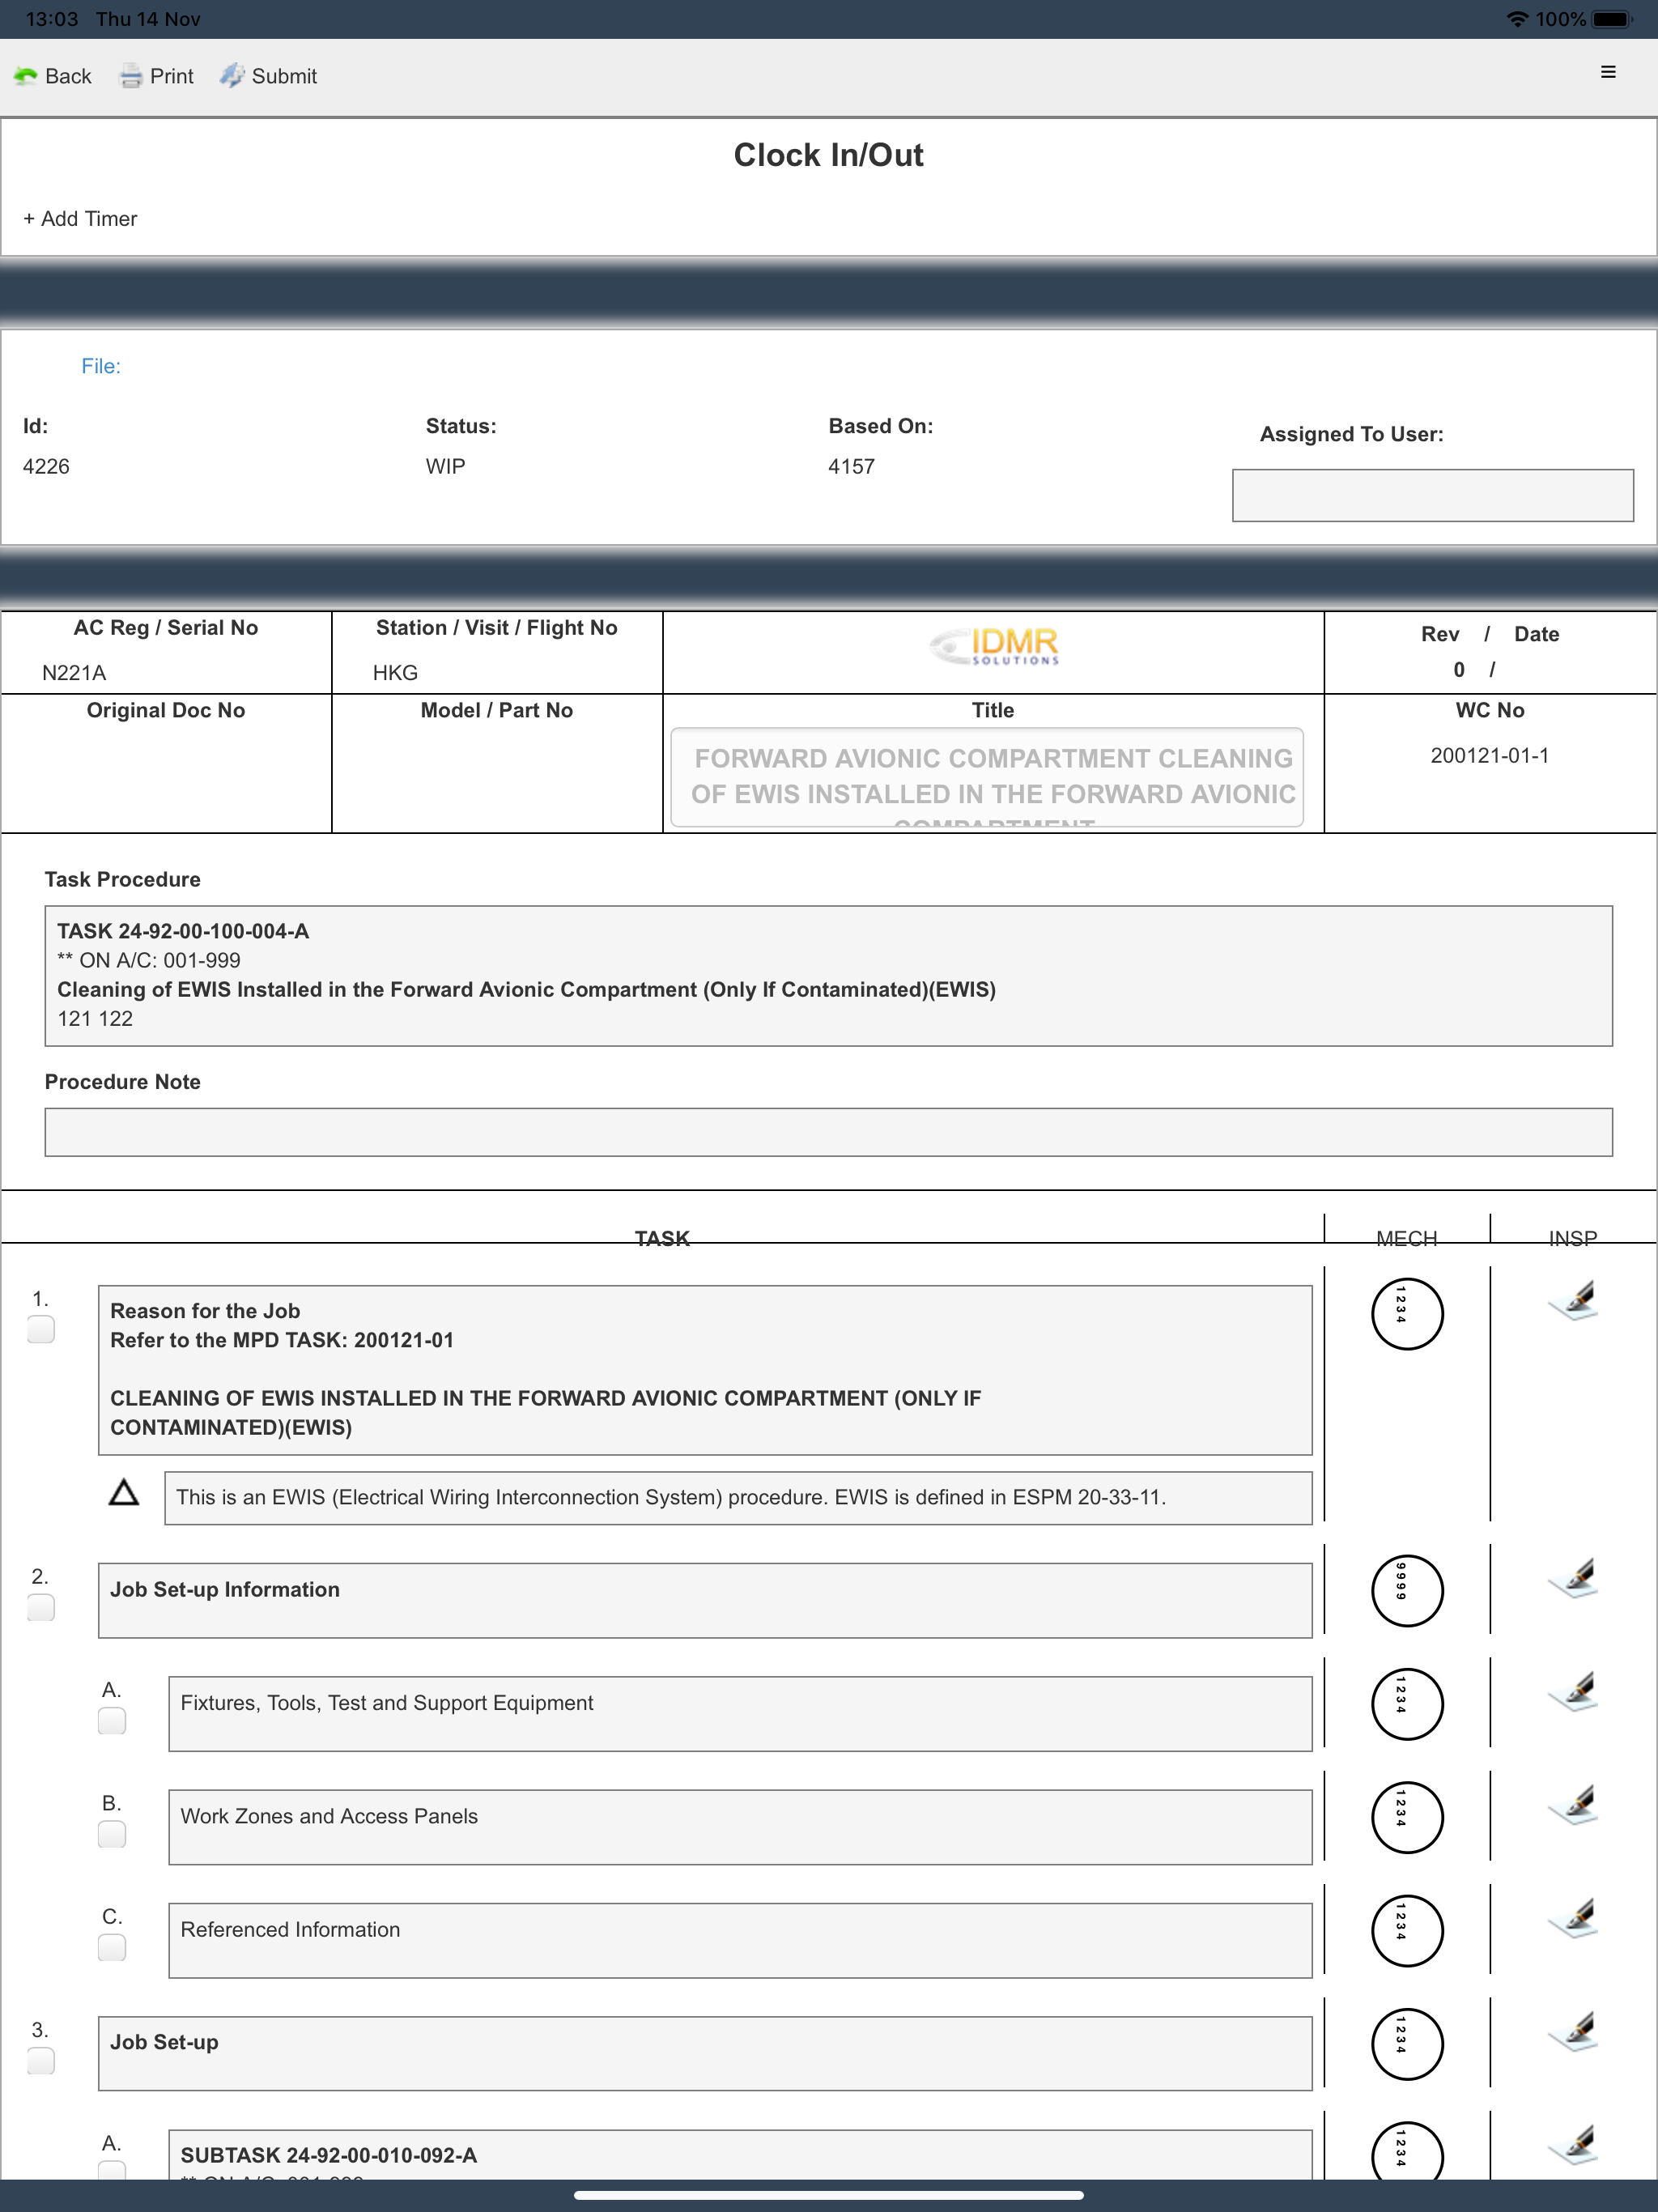Click INSP sign pen for Work Zones row
The width and height of the screenshot is (1658, 2212).
tap(1573, 1804)
